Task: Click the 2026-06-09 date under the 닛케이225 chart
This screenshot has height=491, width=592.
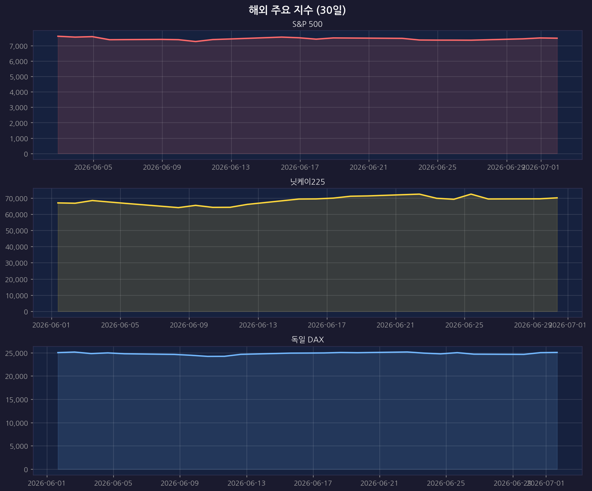Action: [189, 325]
